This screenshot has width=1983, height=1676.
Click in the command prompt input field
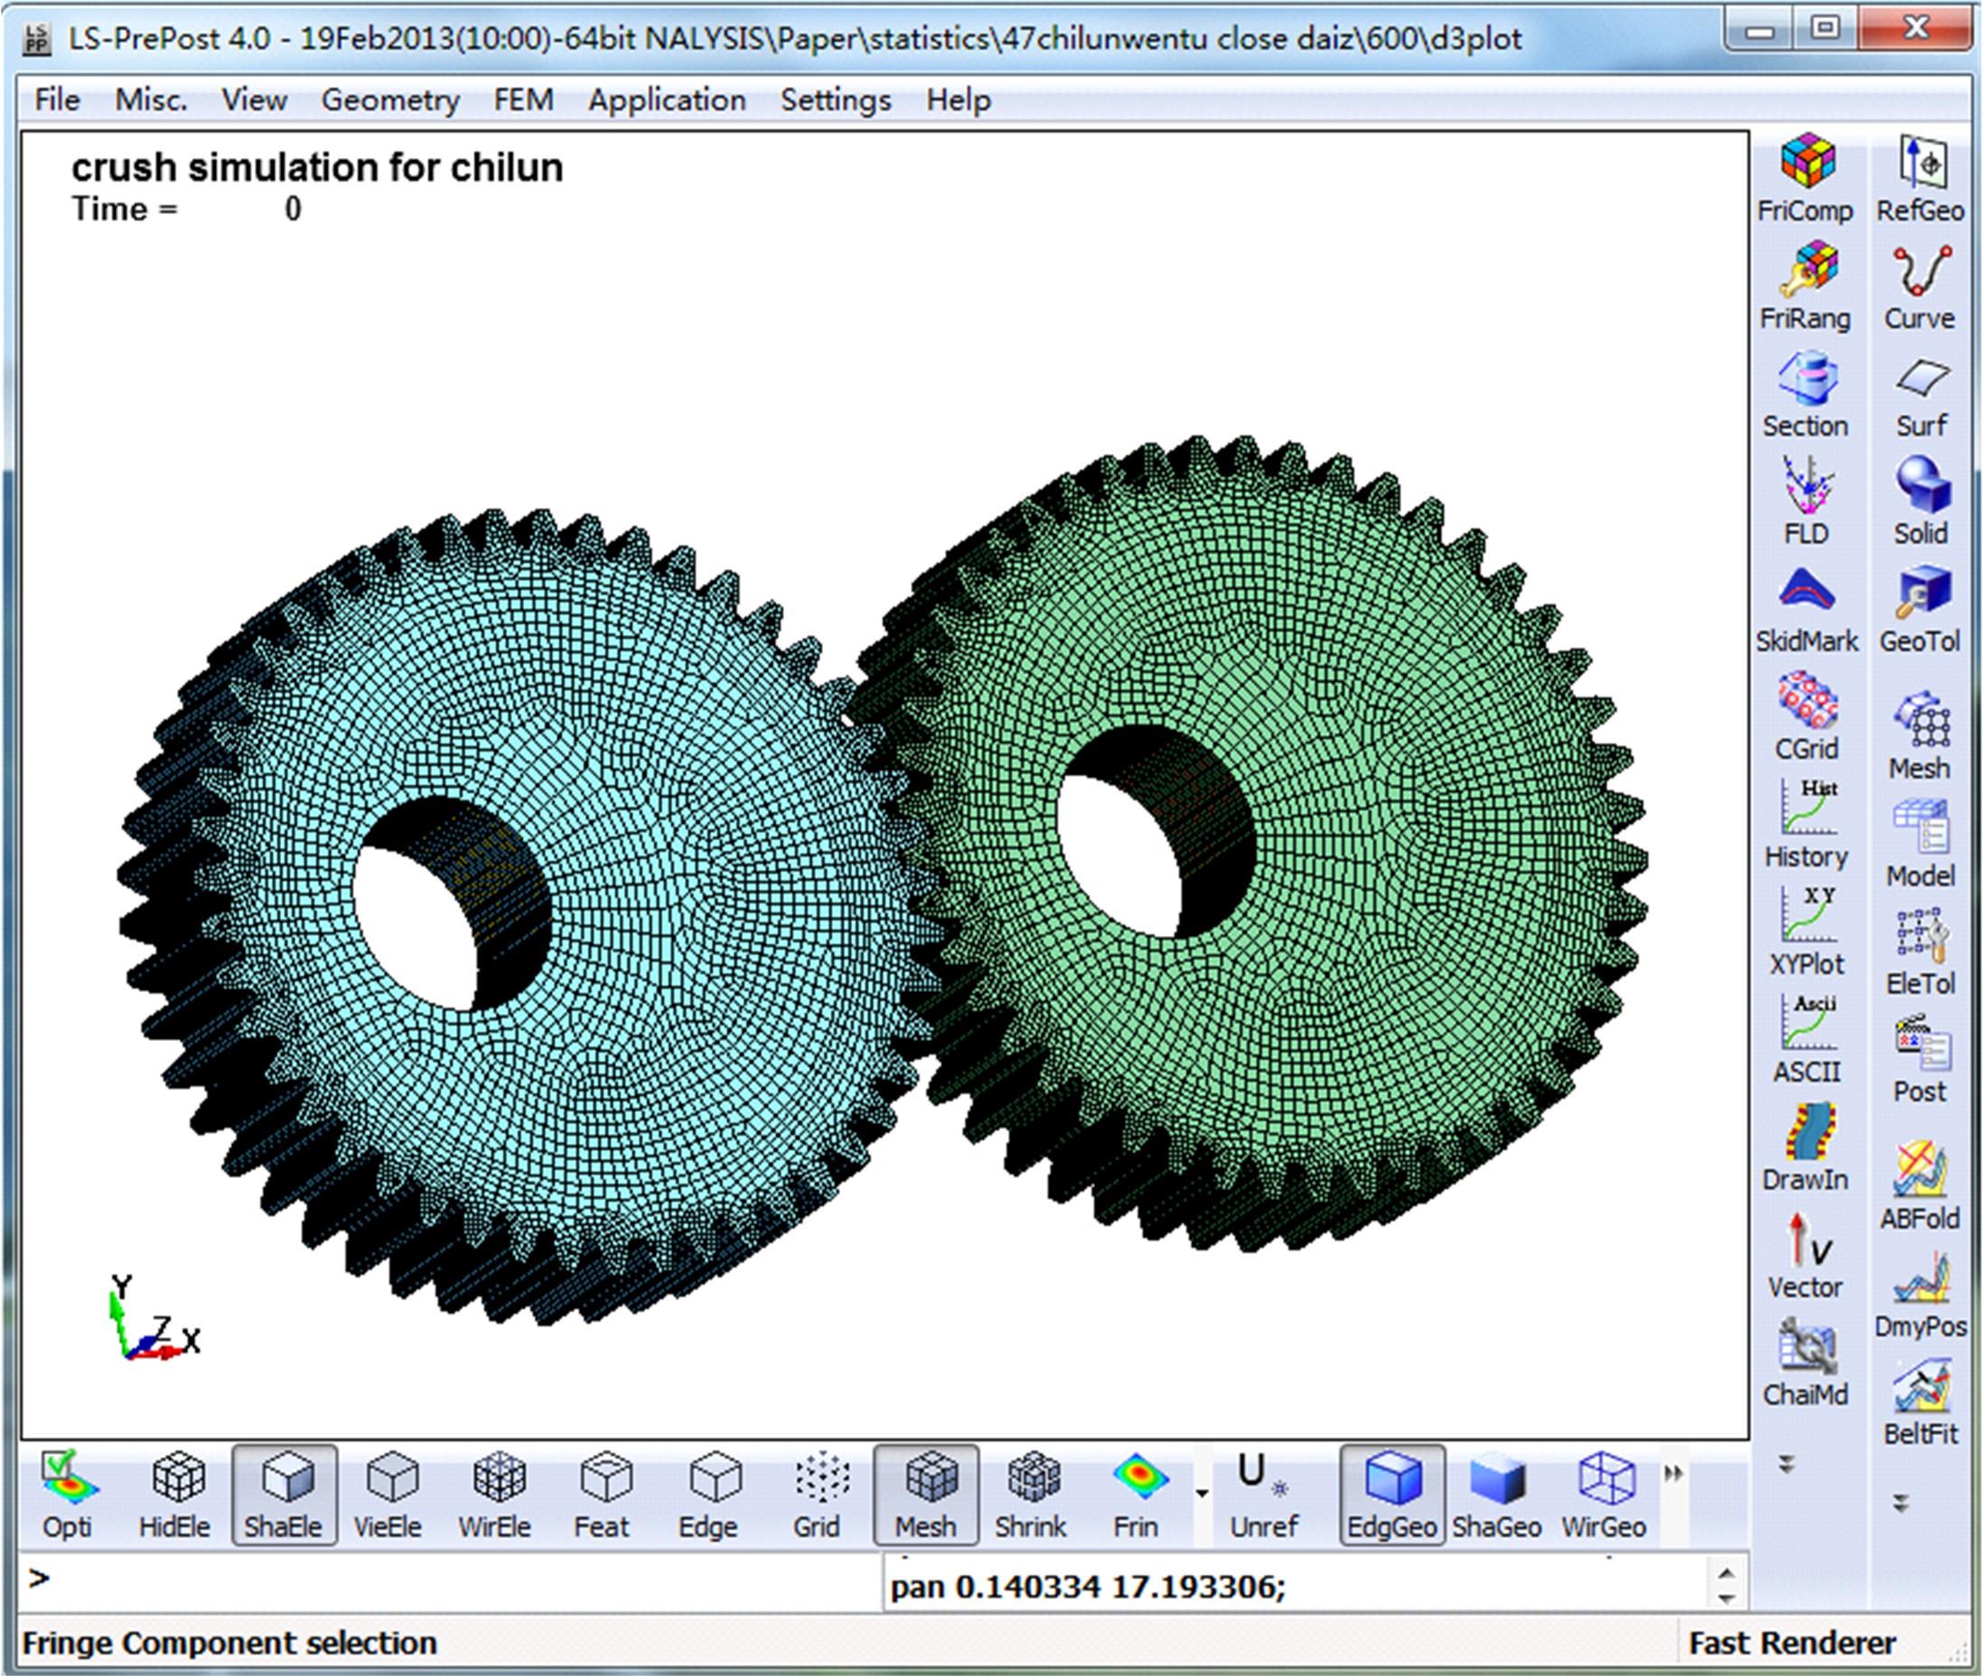pyautogui.click(x=456, y=1581)
